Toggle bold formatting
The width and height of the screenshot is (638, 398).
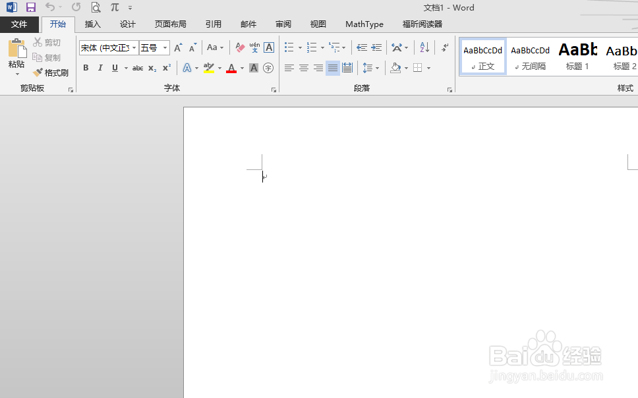coord(86,68)
